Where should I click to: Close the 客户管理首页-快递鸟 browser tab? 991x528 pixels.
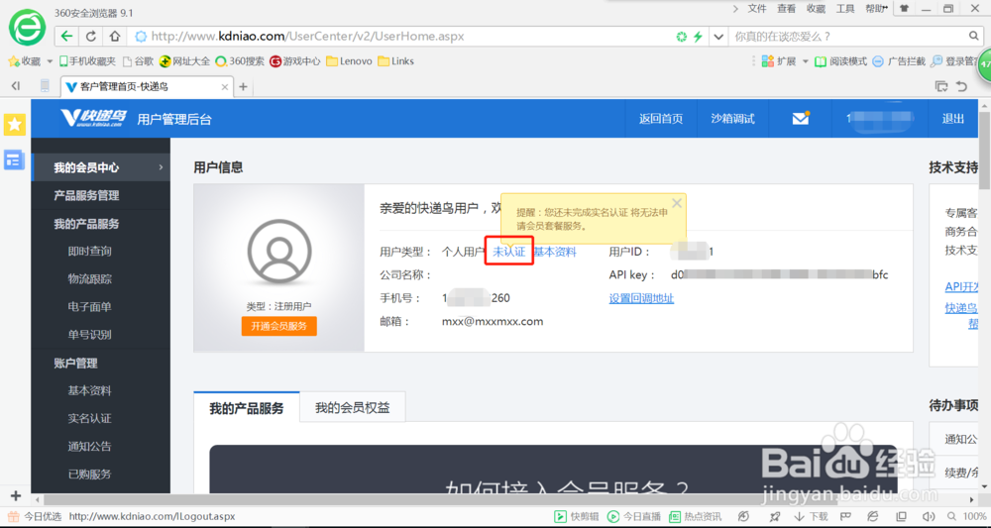click(x=224, y=87)
